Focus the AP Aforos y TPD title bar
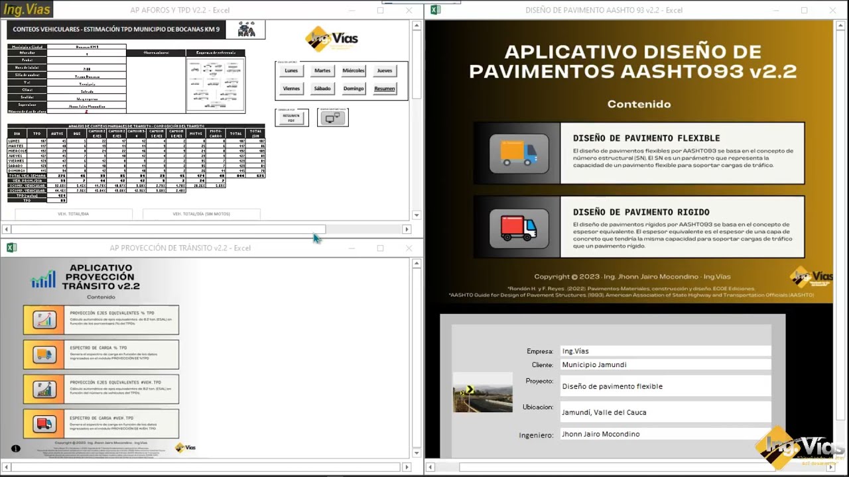Image resolution: width=849 pixels, height=477 pixels. point(179,10)
